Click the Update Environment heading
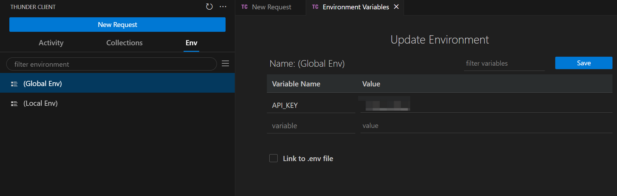The width and height of the screenshot is (617, 196). (x=440, y=40)
